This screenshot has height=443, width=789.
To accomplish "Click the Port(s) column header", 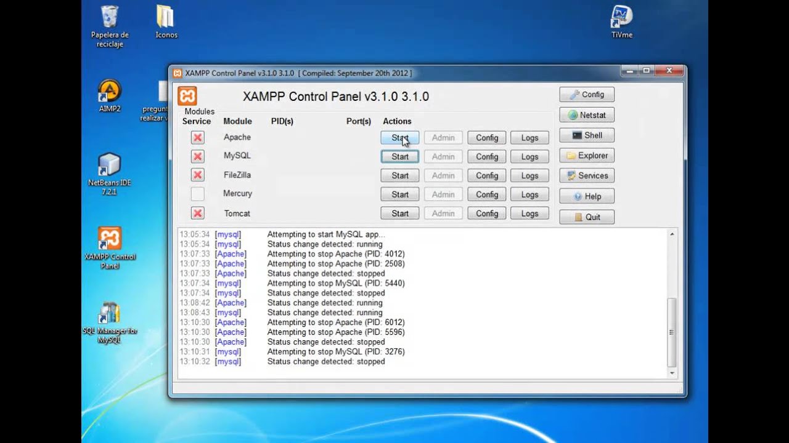I will 359,121.
